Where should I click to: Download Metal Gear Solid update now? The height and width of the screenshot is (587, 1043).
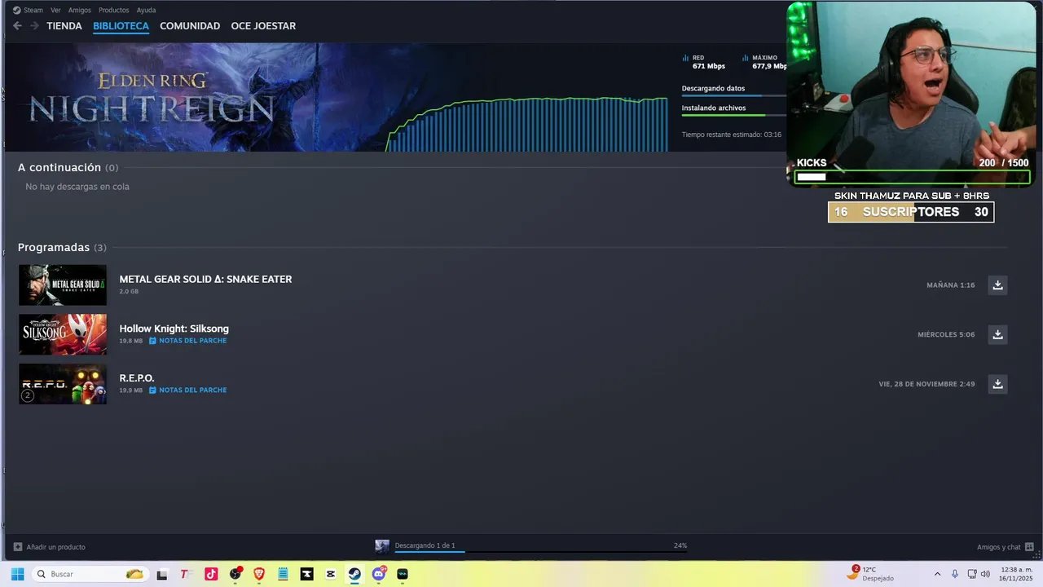(x=997, y=285)
